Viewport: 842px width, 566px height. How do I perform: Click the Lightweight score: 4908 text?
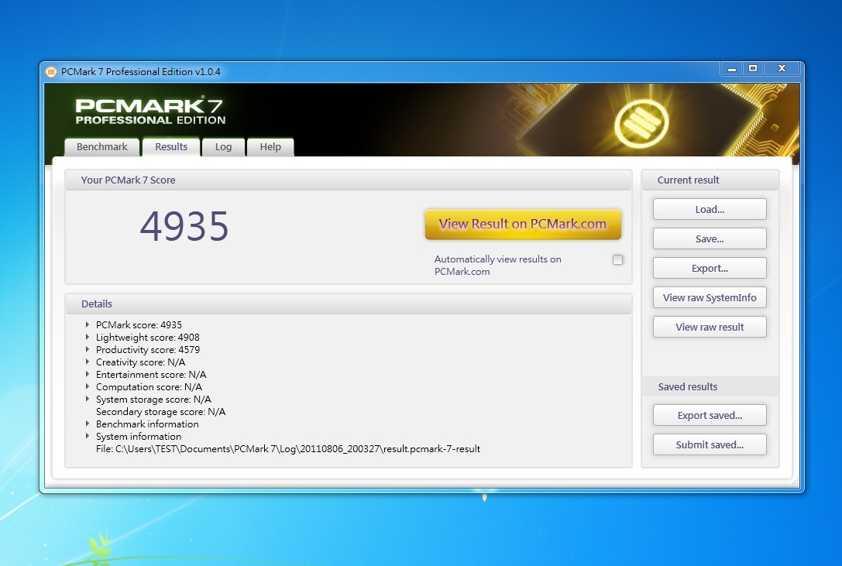148,338
